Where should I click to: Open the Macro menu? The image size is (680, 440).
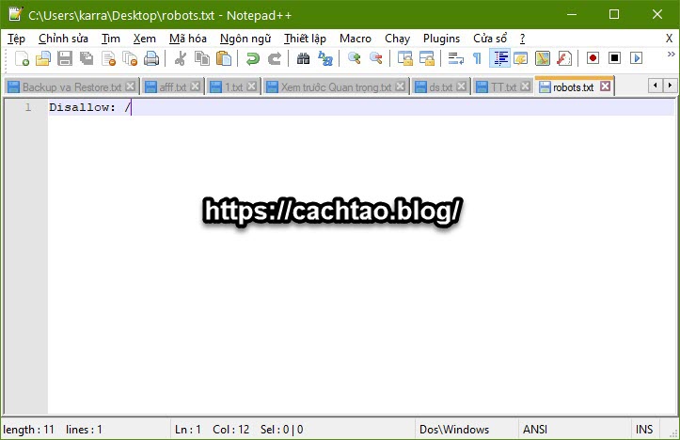(x=356, y=39)
